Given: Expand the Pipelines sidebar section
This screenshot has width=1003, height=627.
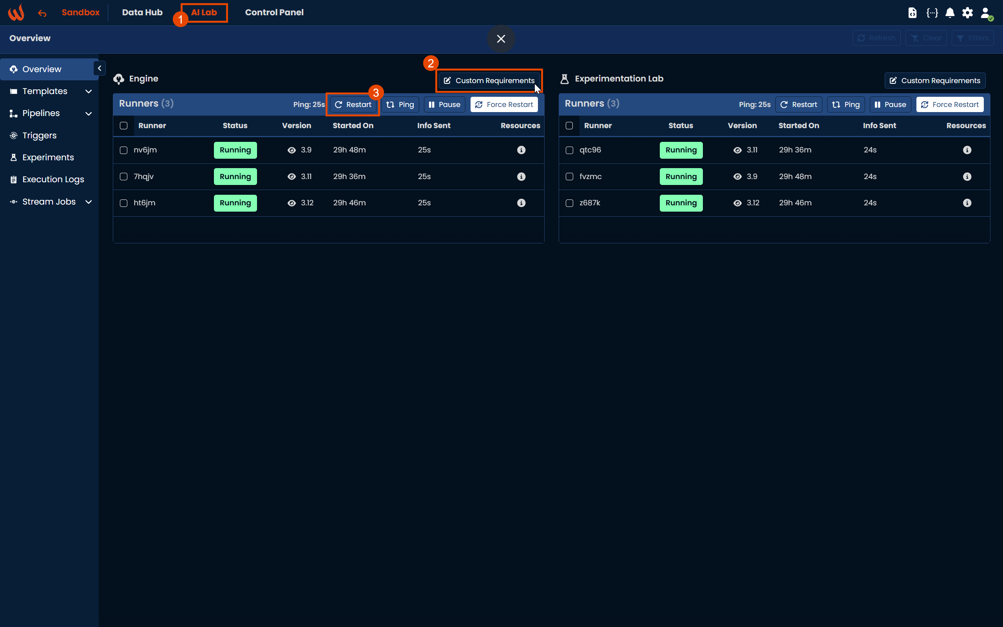Looking at the screenshot, I should (x=88, y=113).
